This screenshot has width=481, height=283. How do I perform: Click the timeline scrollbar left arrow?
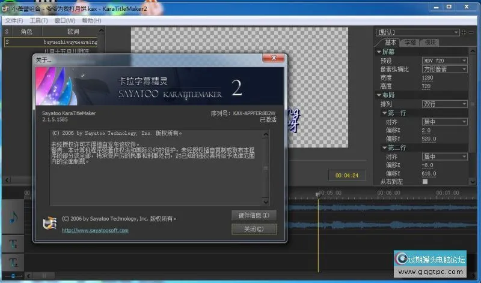click(x=28, y=276)
